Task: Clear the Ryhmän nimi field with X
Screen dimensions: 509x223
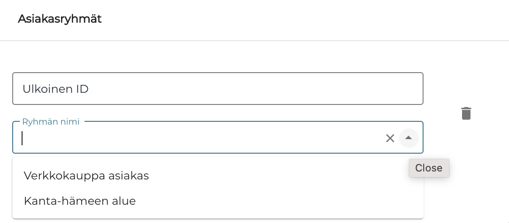Action: (x=390, y=138)
